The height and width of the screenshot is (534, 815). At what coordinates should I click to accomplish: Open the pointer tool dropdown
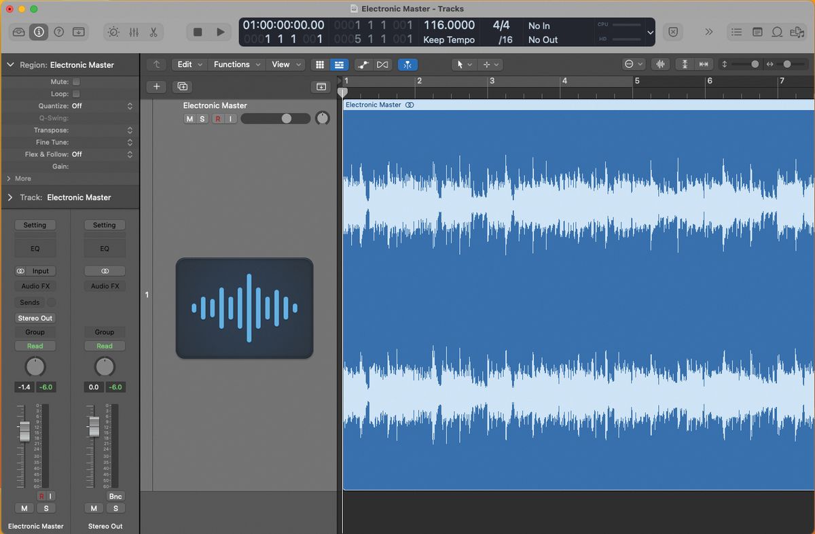coord(463,64)
